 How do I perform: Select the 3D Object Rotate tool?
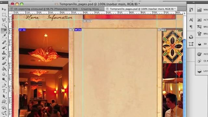pos(4,108)
